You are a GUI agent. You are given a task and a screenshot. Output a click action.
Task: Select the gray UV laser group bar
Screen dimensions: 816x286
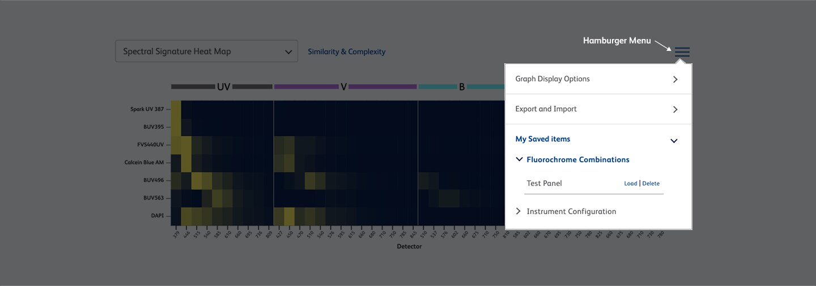click(193, 87)
